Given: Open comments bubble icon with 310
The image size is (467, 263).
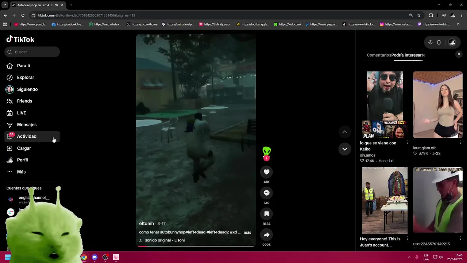Looking at the screenshot, I should tap(266, 193).
